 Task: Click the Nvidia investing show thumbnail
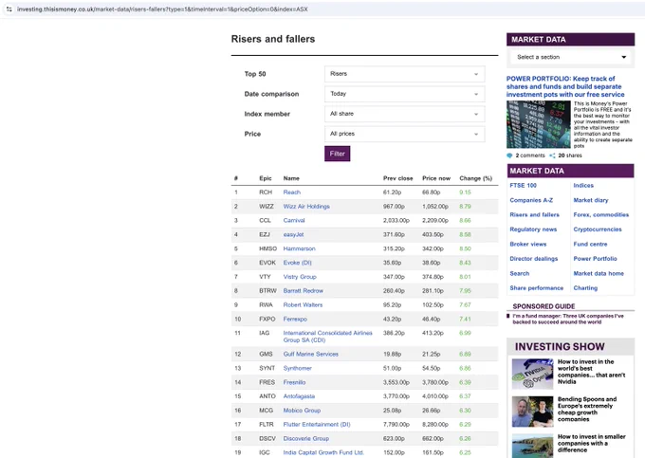(x=533, y=374)
